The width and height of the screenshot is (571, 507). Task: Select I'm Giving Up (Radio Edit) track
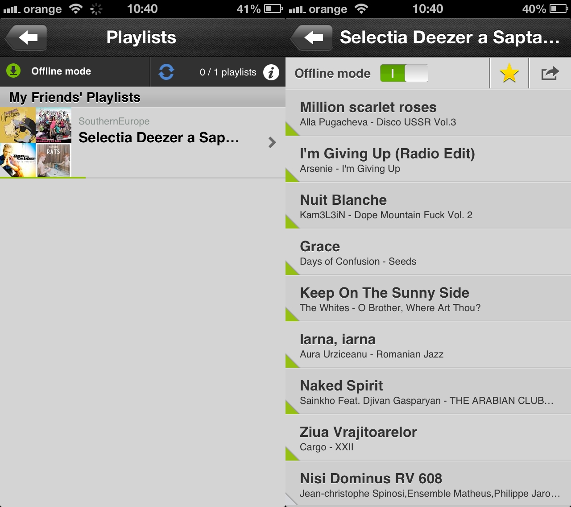[428, 159]
